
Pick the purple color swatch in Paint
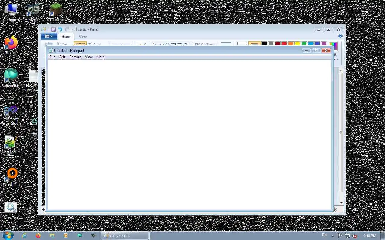click(324, 44)
